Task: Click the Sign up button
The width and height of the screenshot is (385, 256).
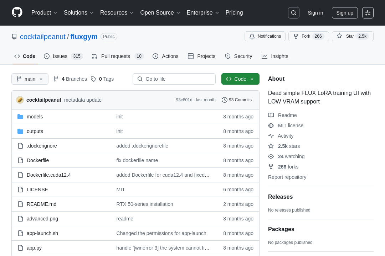Action: click(x=345, y=13)
